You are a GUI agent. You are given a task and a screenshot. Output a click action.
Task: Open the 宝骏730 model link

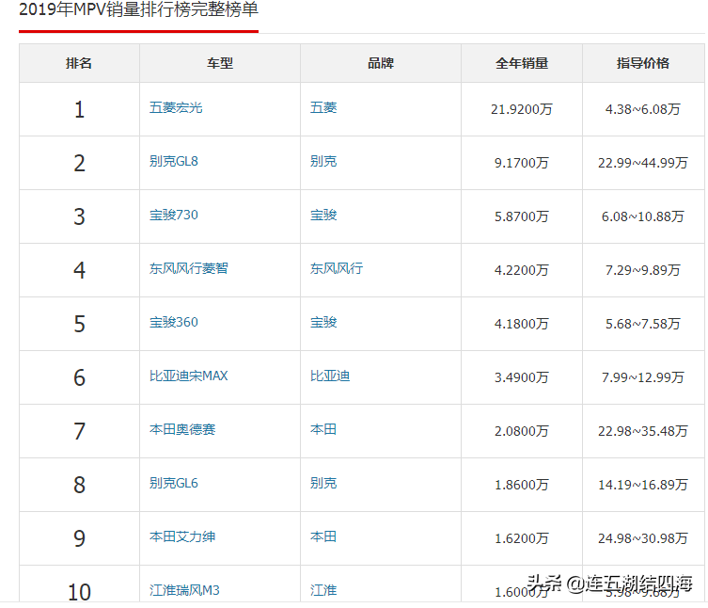click(x=174, y=215)
